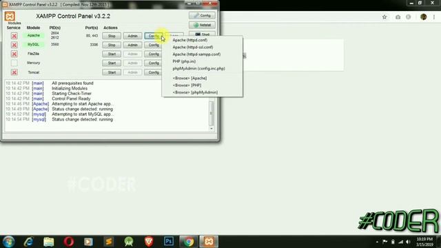Click MySQL port '3306' value
This screenshot has width=441, height=248.
pos(94,45)
